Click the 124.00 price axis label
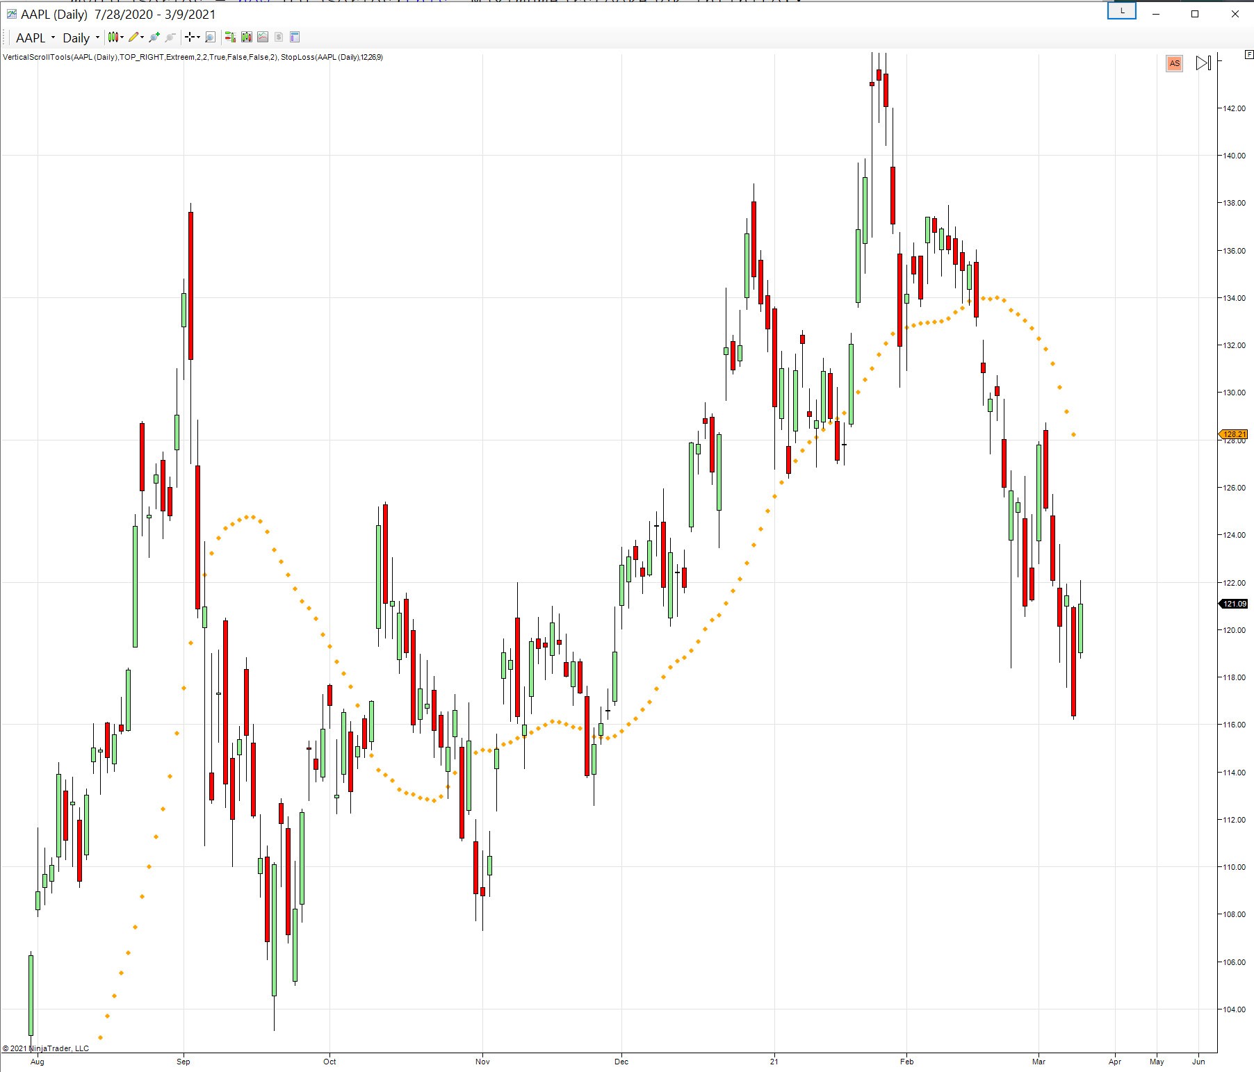The height and width of the screenshot is (1072, 1254). point(1235,535)
